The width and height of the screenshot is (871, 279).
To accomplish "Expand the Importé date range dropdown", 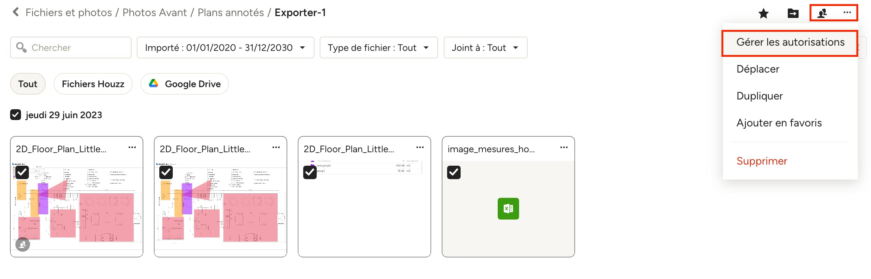I will 225,47.
